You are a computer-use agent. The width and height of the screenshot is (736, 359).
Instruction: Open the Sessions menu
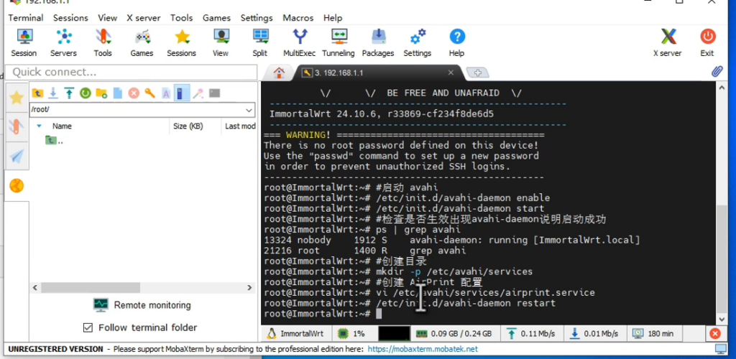[70, 18]
